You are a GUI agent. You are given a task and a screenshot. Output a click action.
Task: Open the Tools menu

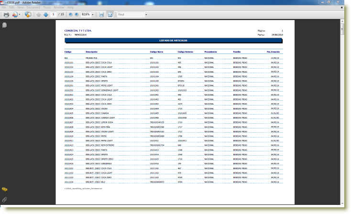(47, 7)
